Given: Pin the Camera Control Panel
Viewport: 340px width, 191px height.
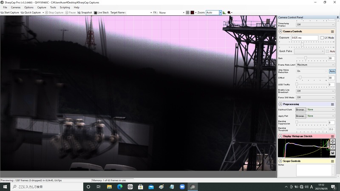Looking at the screenshot, I should click(337, 17).
